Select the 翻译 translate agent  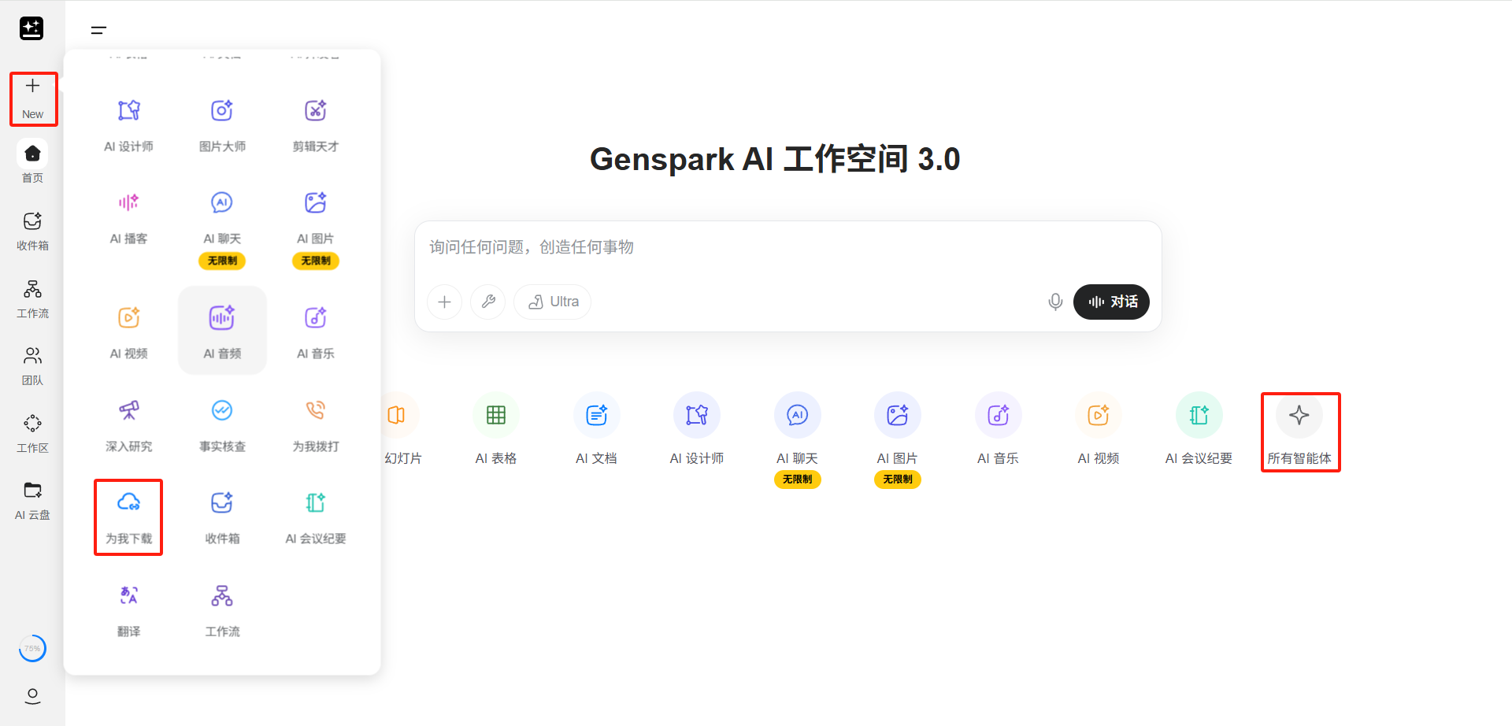(128, 609)
